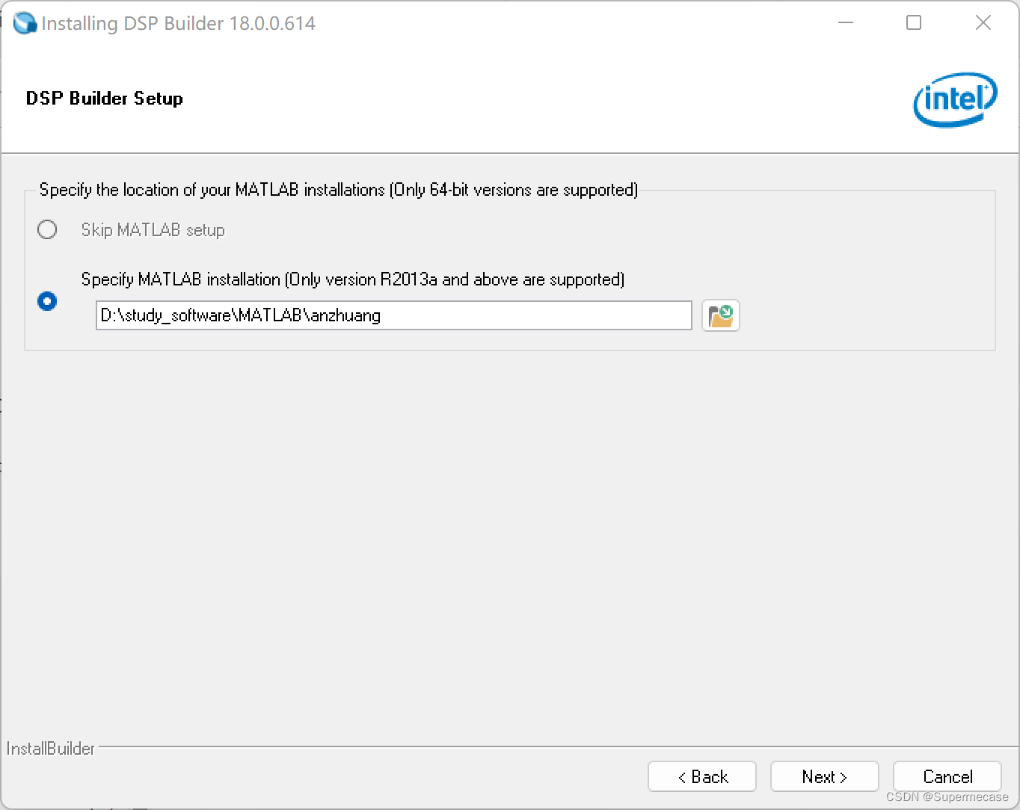
Task: Click inside the MATLAB installation path field
Action: coord(394,315)
